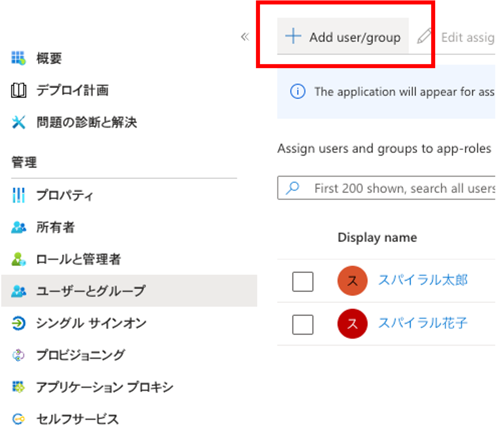
Task: Click the プロパティ bars icon
Action: [x=19, y=195]
